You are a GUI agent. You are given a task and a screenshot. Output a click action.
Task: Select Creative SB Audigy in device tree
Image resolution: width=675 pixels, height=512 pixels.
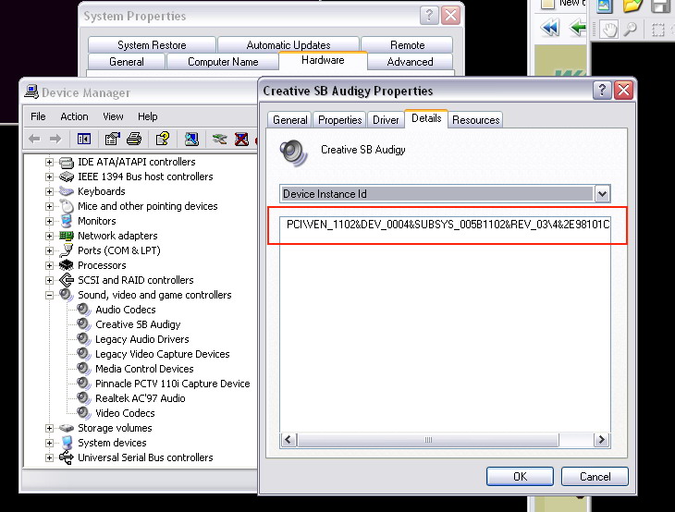[x=138, y=324]
